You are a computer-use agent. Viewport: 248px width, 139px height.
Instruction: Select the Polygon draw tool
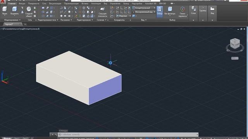[61, 16]
